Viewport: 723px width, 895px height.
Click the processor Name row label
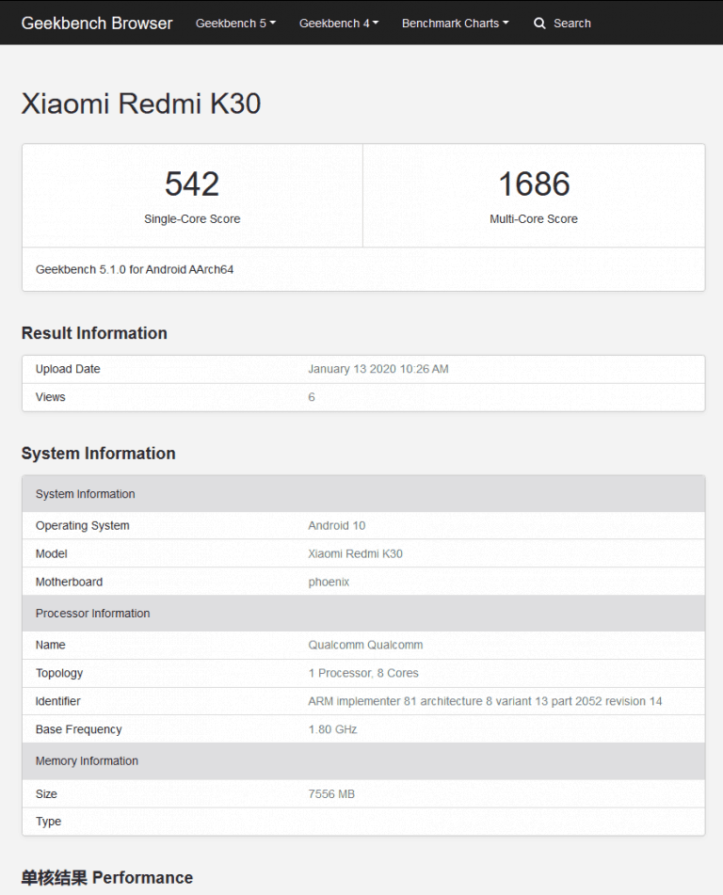[x=50, y=645]
